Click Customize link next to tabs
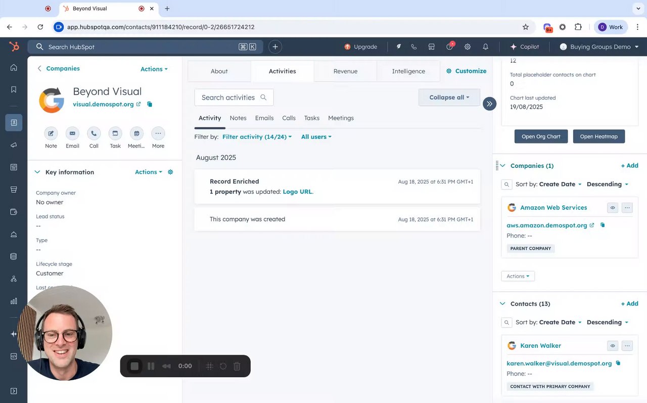Viewport: 647px width, 403px height. [x=466, y=71]
